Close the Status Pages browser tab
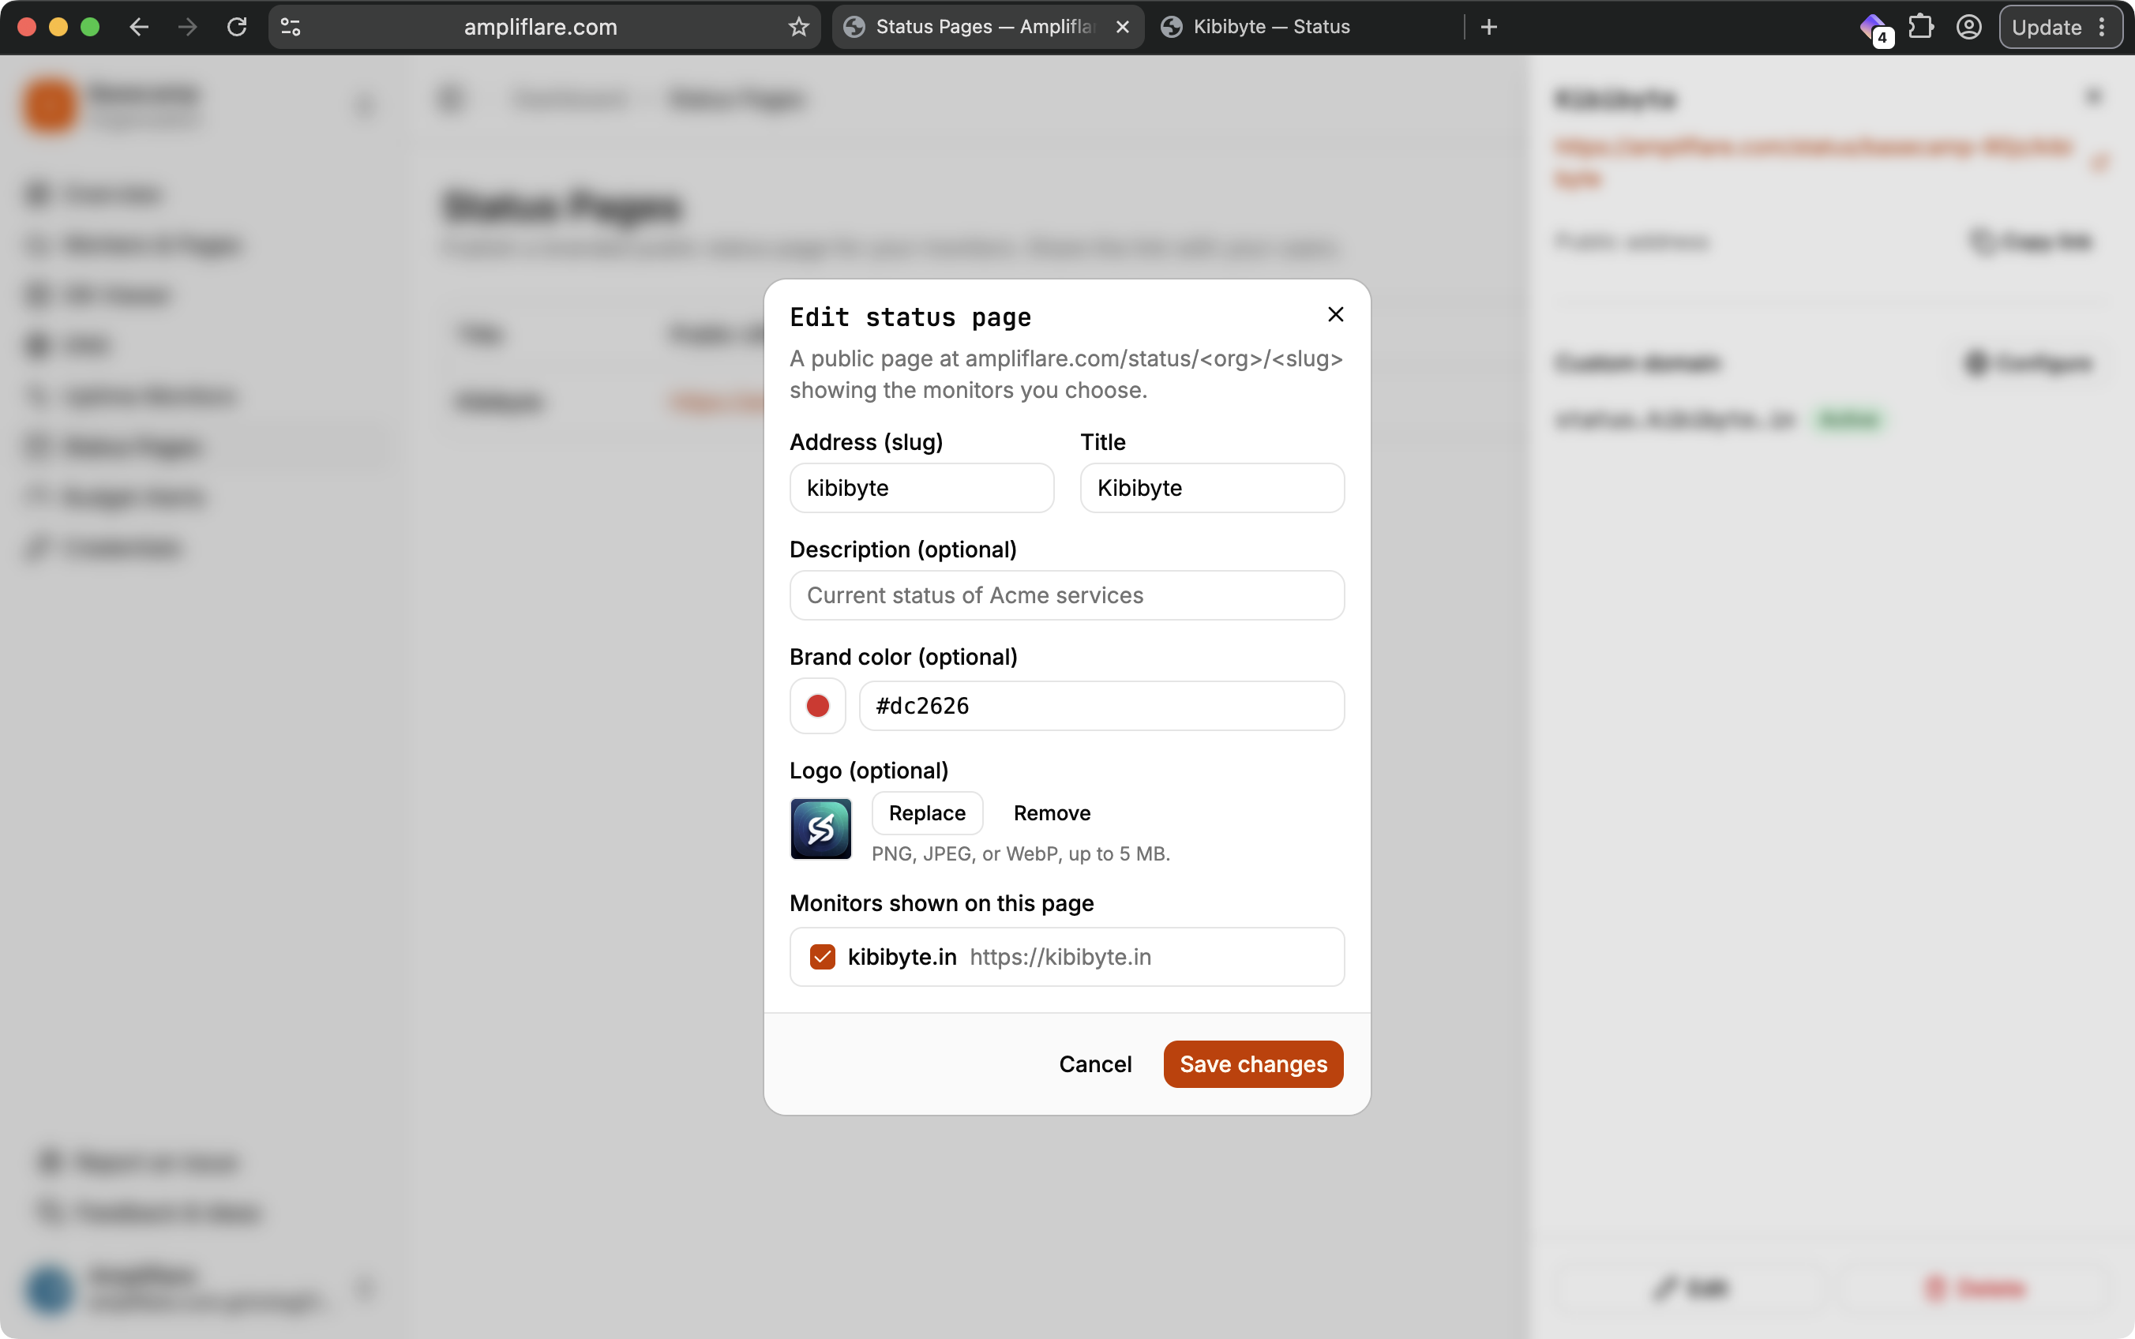This screenshot has height=1339, width=2135. (1122, 27)
